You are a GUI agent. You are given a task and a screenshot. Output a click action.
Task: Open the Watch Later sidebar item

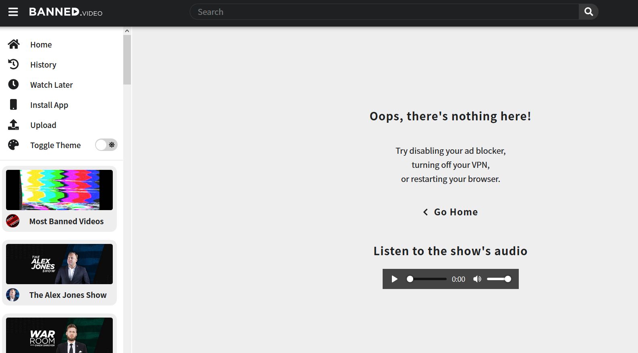(52, 85)
